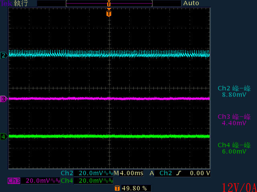
Task: Click the Ch2 峰-峰 measurement label
Action: click(x=234, y=88)
